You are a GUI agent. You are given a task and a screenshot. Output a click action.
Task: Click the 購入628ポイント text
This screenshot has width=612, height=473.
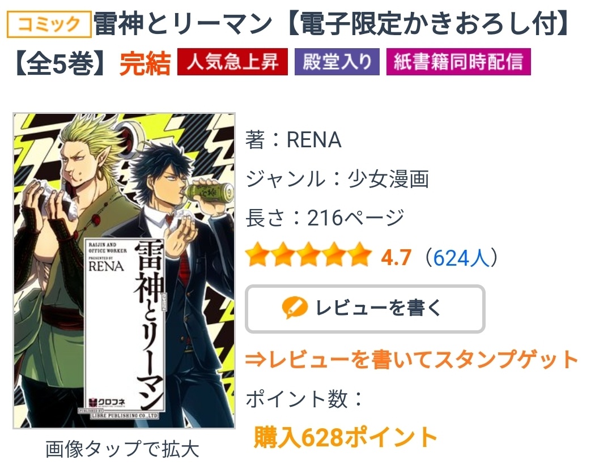(x=346, y=437)
